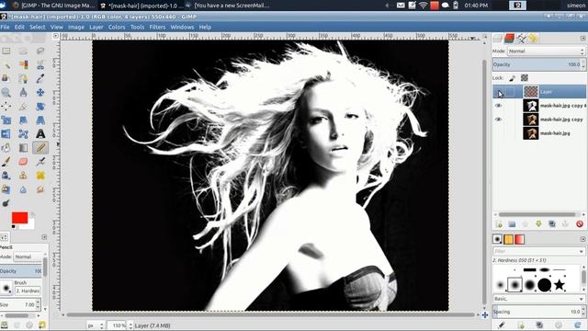Select the Paths tool
The image size is (588, 331).
(x=23, y=78)
